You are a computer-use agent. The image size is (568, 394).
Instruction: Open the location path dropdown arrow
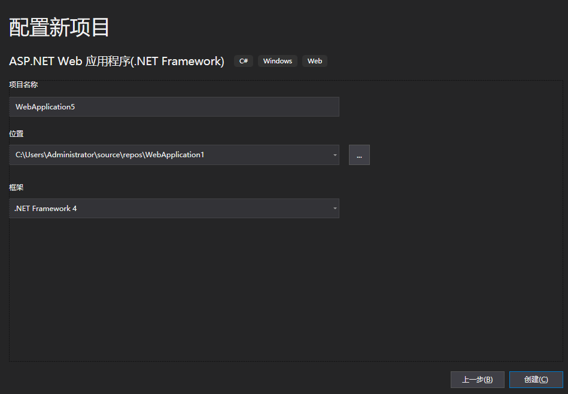335,155
